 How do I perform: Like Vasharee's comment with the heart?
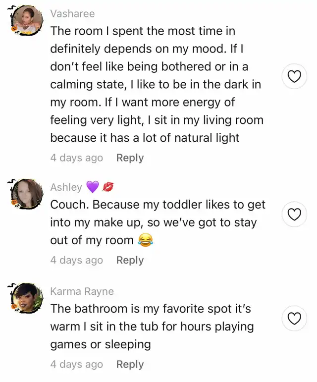coord(295,77)
